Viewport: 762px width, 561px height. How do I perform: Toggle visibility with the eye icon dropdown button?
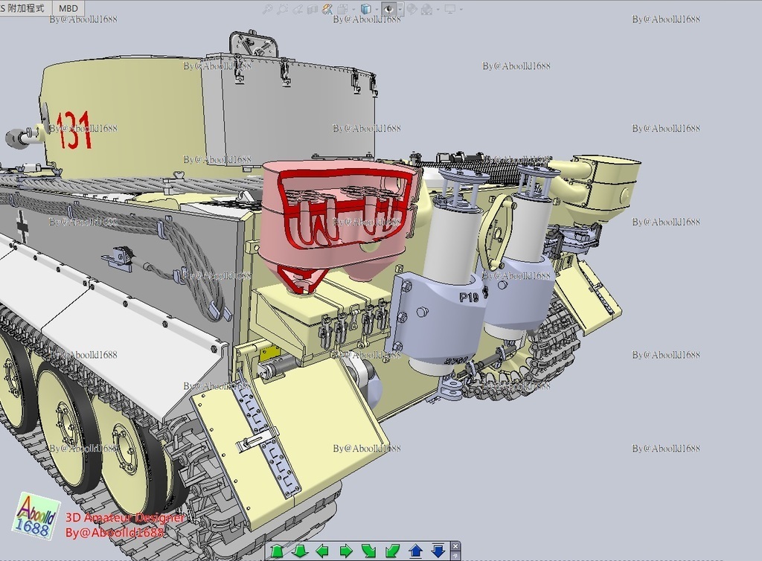400,9
